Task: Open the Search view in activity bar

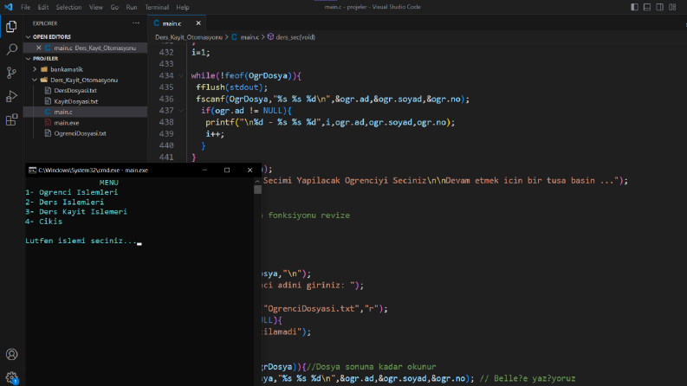Action: [x=11, y=49]
